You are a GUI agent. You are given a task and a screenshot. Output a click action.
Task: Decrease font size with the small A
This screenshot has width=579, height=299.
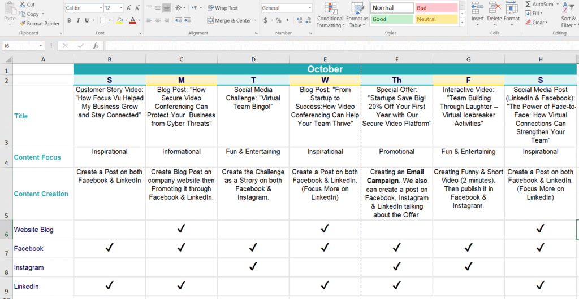pos(137,8)
